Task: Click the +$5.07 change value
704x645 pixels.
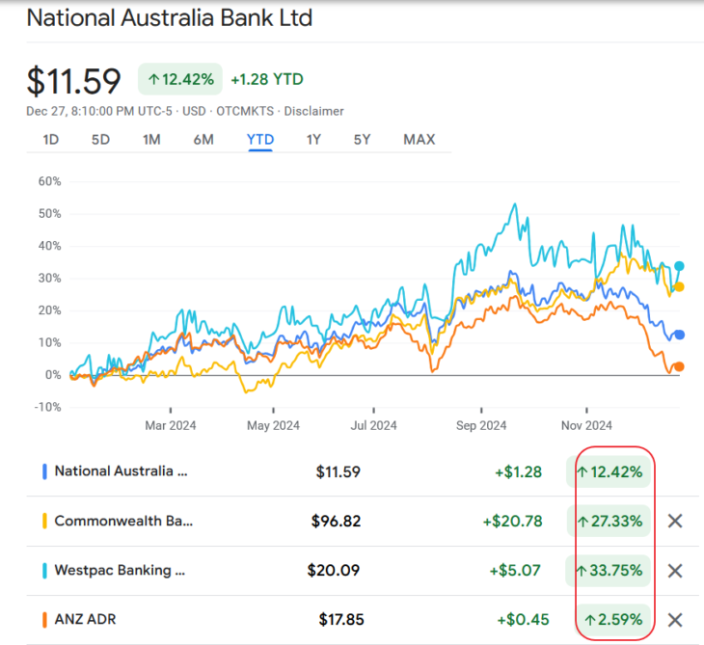Action: click(515, 571)
